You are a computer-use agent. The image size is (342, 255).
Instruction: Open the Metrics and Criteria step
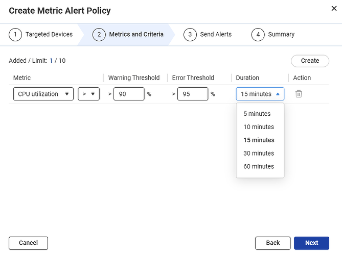[x=129, y=35]
